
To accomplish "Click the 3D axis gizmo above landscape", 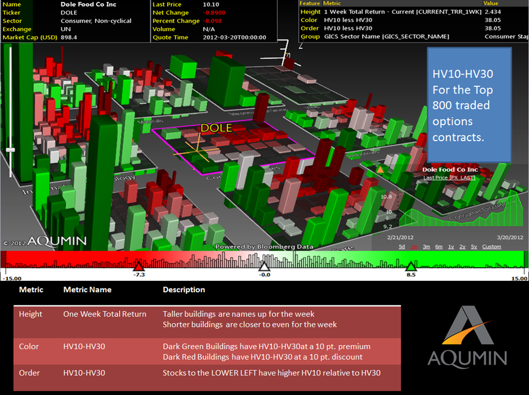I will coord(282,54).
